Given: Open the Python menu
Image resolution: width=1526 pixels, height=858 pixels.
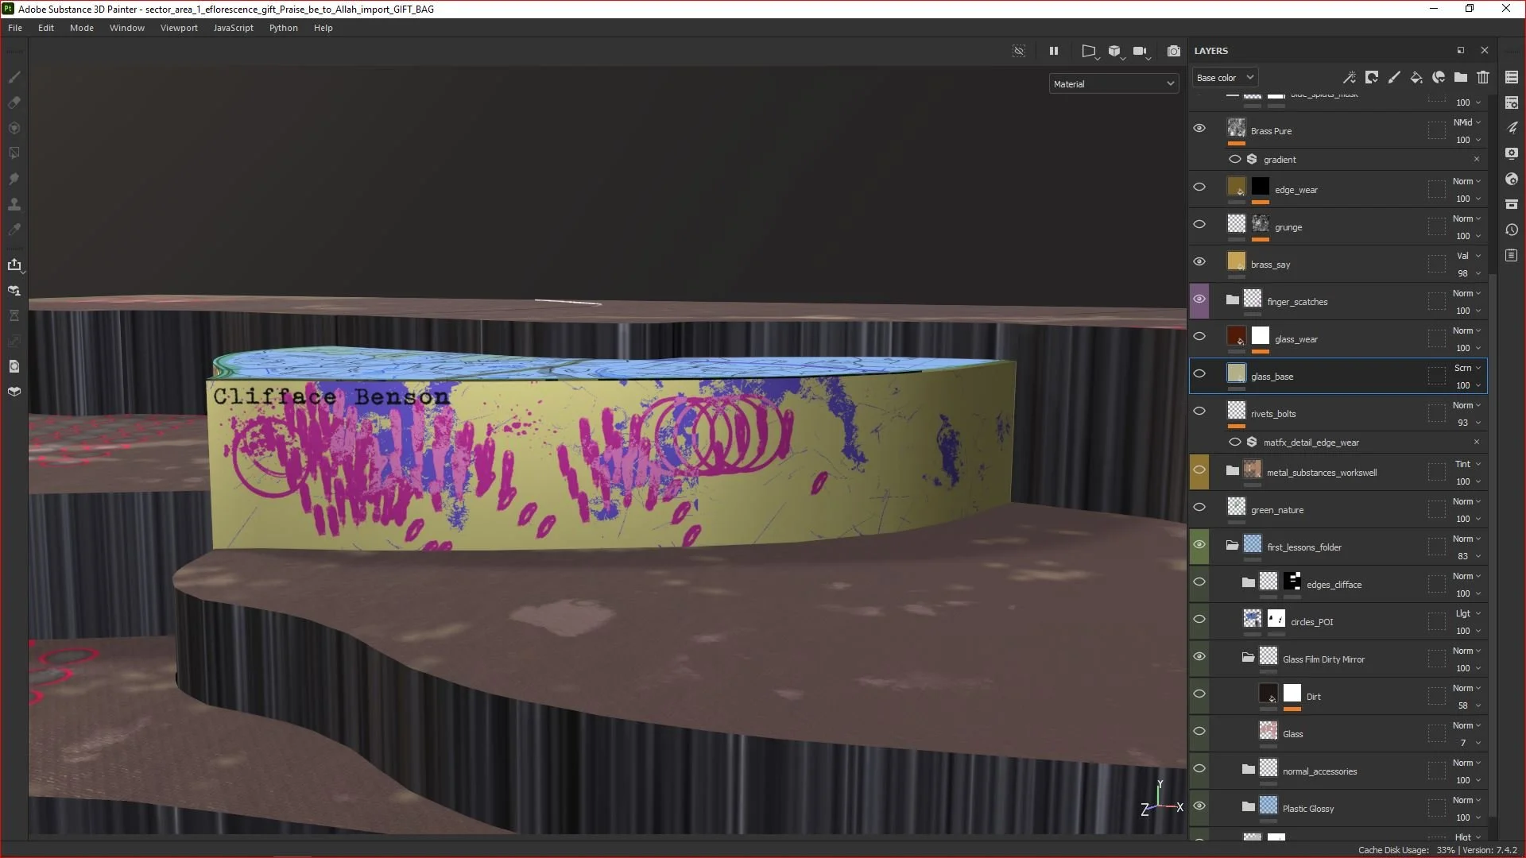Looking at the screenshot, I should click(283, 28).
